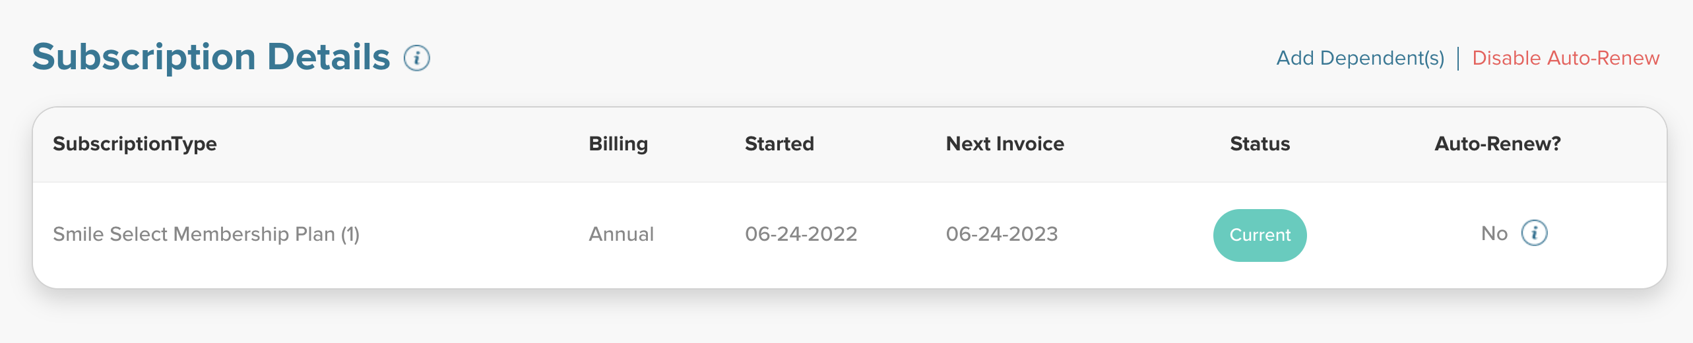
Task: Click info icon beside Subscription Details heading
Action: coord(417,58)
